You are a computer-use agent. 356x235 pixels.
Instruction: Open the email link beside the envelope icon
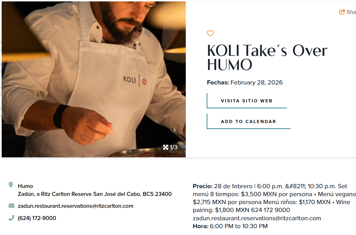click(x=76, y=206)
